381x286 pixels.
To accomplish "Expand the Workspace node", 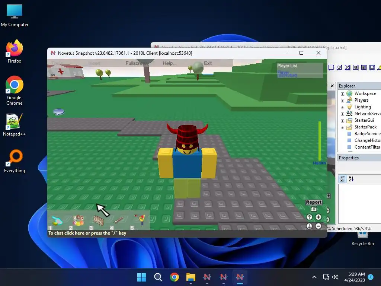I will [x=342, y=94].
